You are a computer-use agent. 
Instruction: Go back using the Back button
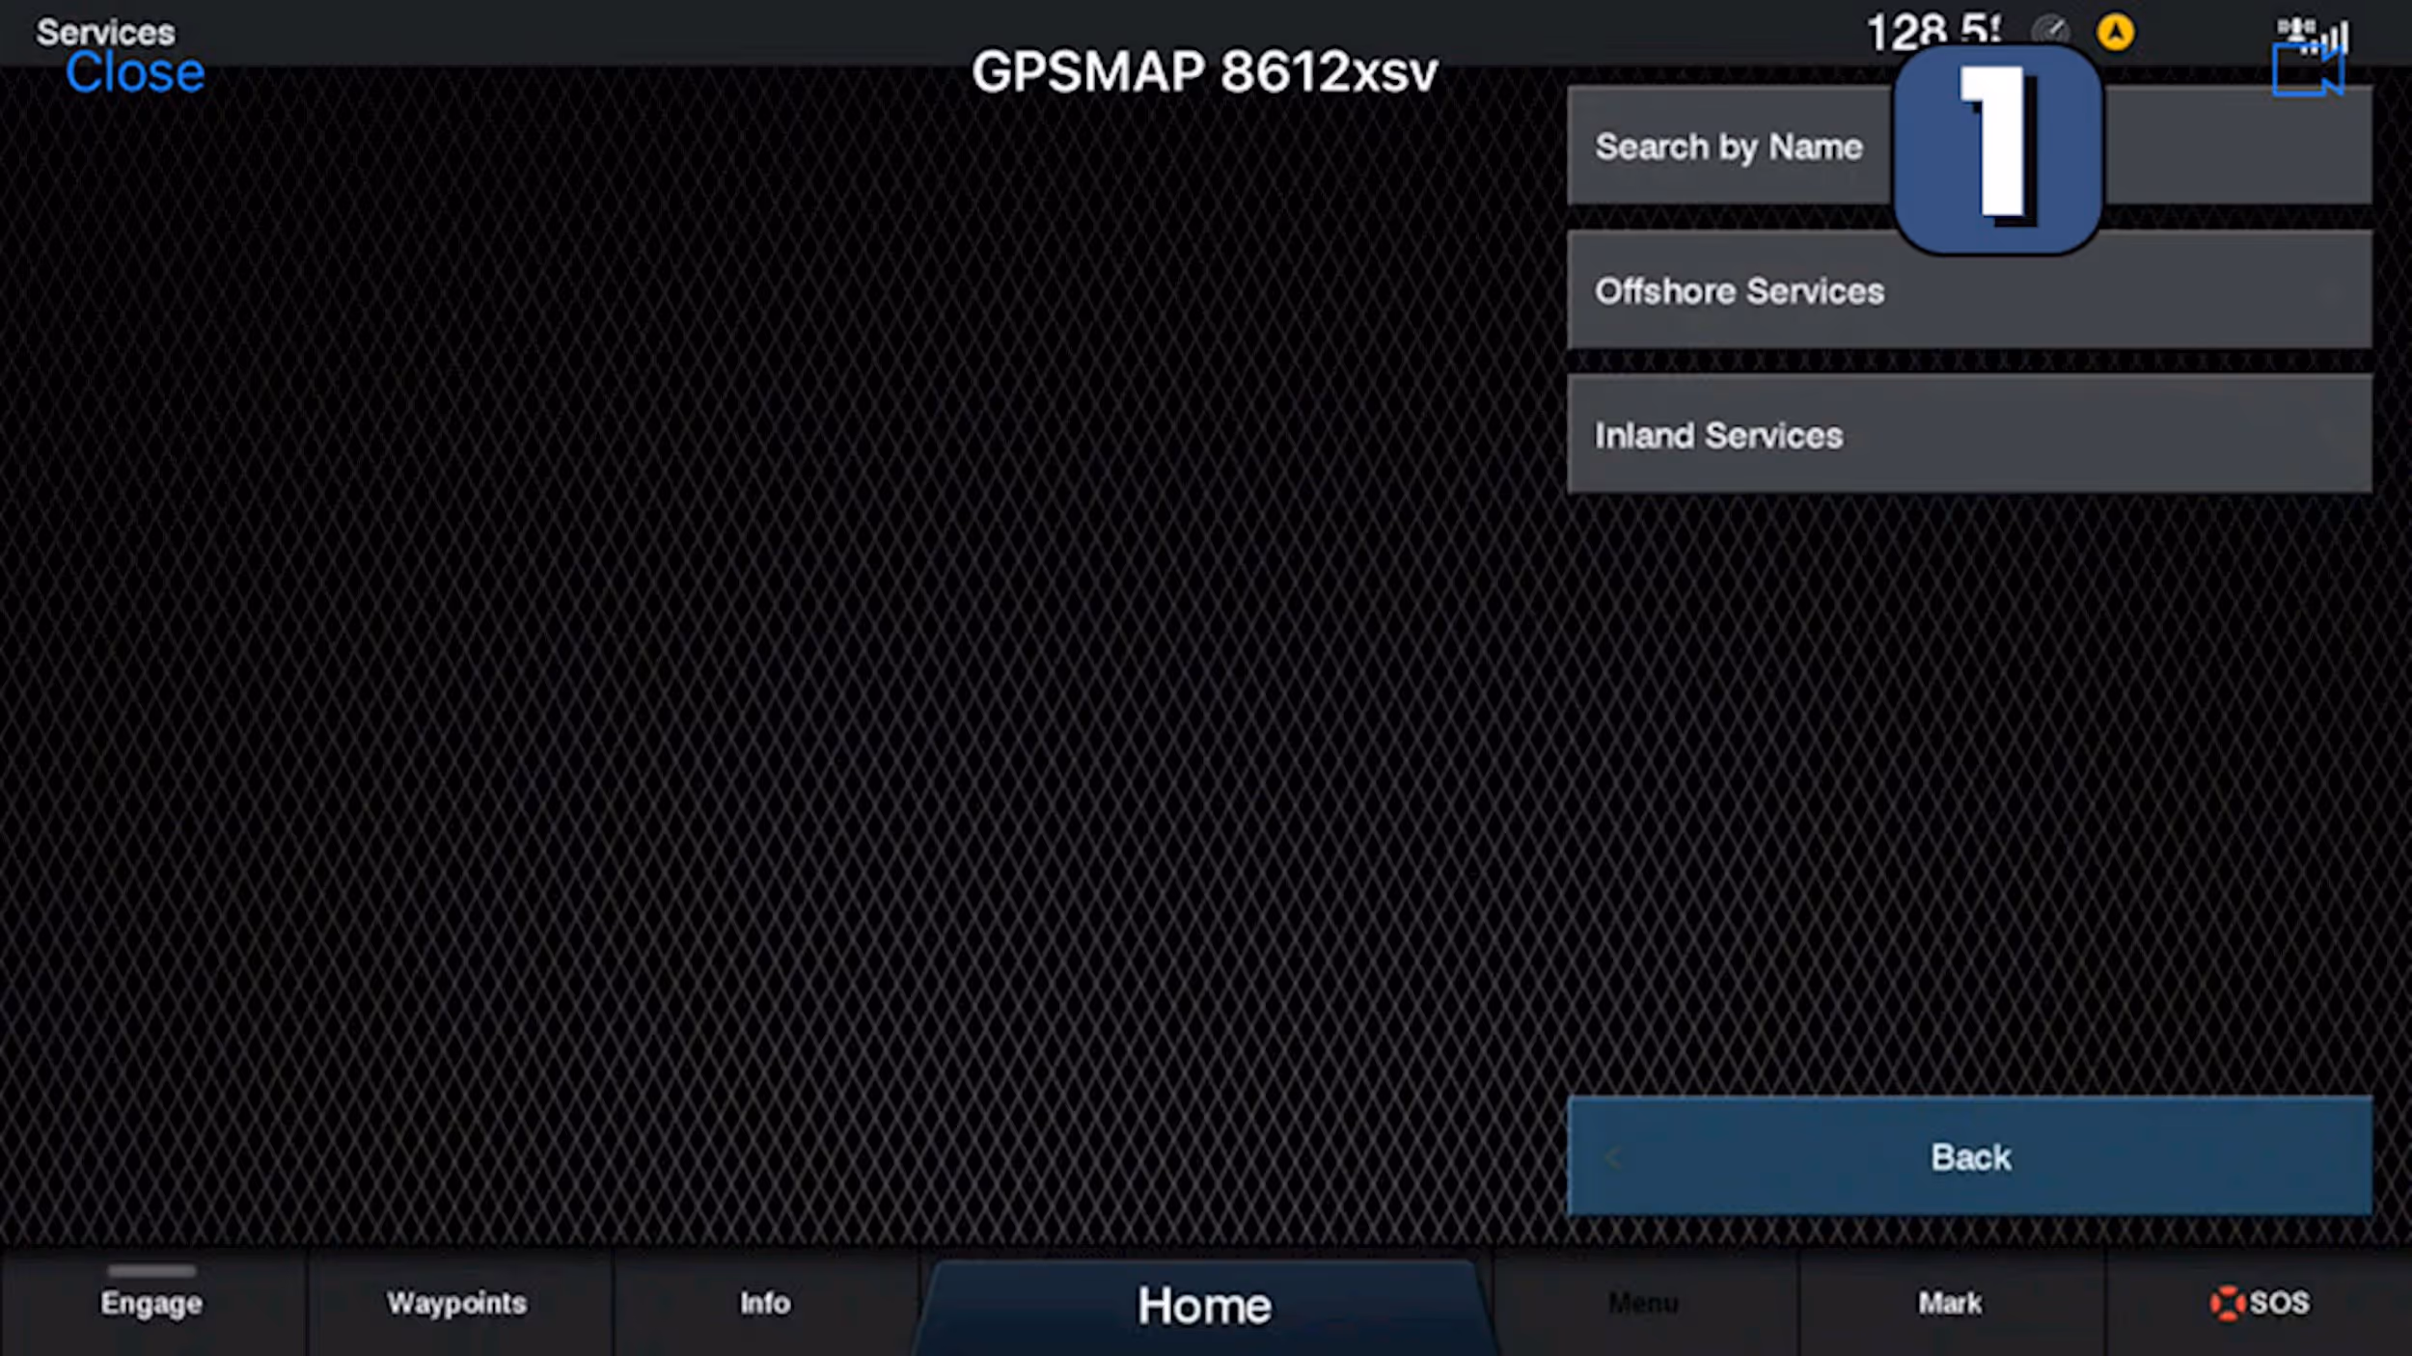[1969, 1156]
